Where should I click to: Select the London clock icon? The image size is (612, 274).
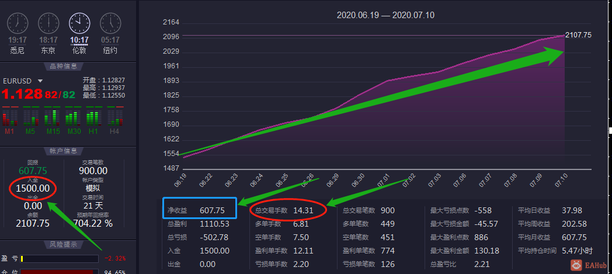[x=79, y=23]
